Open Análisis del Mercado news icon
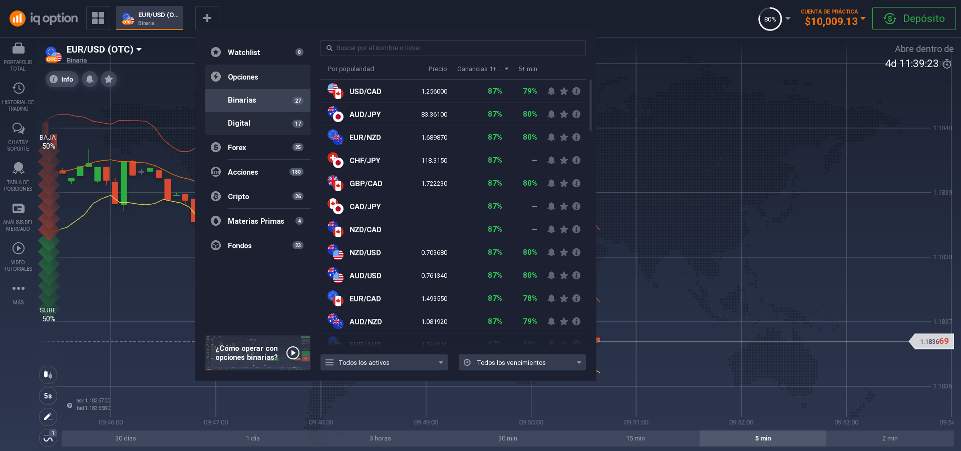This screenshot has height=451, width=961. click(19, 208)
